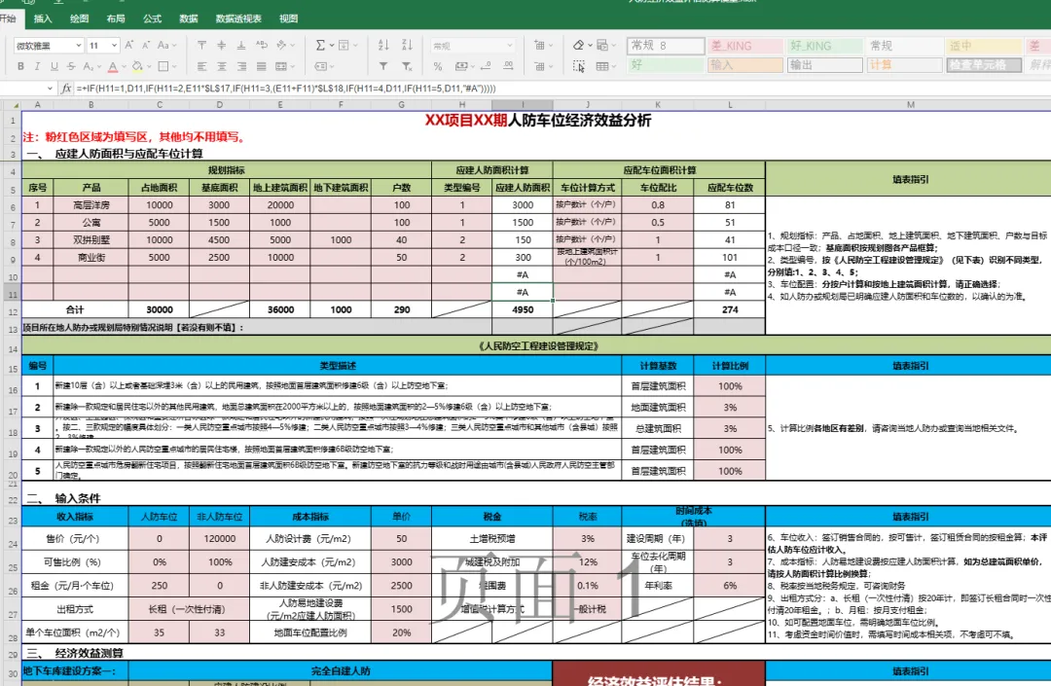Apply the green 好_KING style swatch

(824, 46)
